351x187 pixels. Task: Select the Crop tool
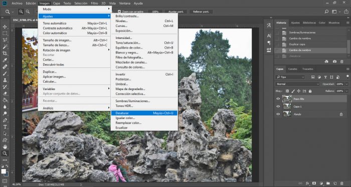(5, 53)
